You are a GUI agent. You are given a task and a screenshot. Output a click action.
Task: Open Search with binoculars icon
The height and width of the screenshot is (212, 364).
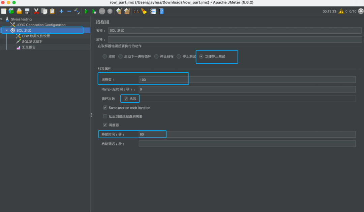[x=136, y=11]
